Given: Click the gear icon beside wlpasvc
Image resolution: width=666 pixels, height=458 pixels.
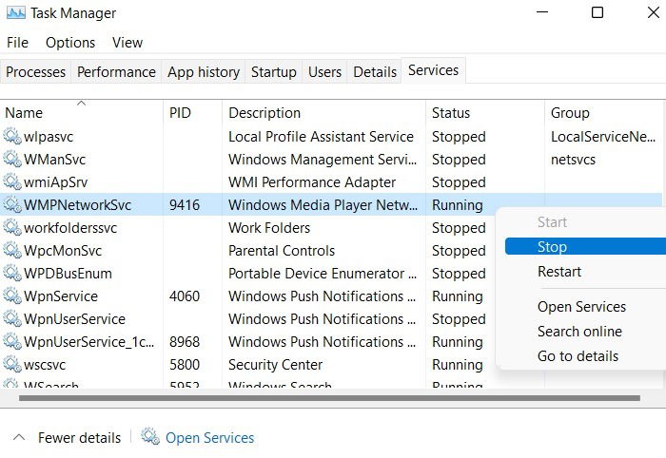Looking at the screenshot, I should pos(11,136).
